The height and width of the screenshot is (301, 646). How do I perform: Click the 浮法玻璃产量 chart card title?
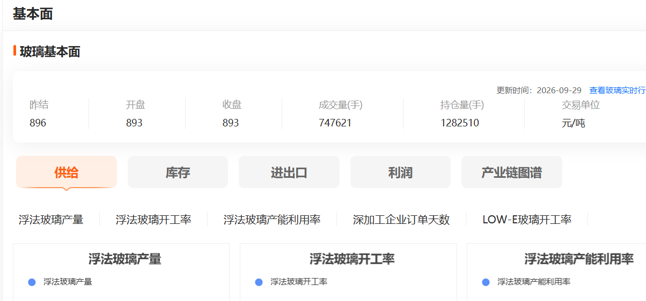[x=125, y=259]
